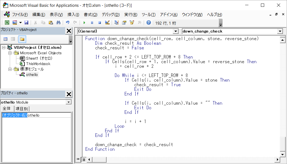Click the object name field containing othello
Screen dimensions: 287x164
(49, 115)
